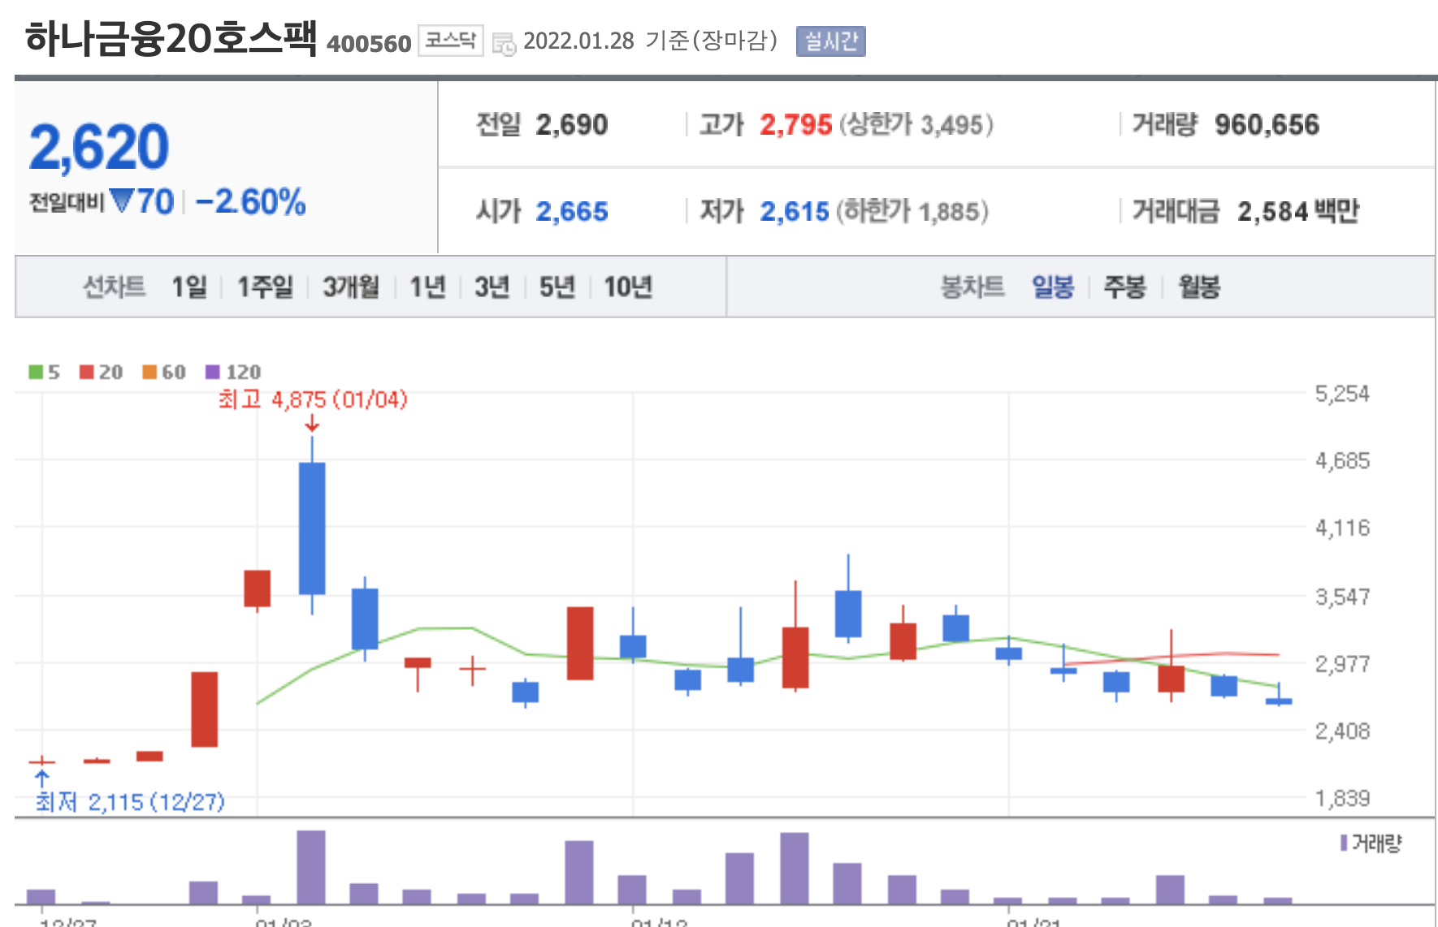Click the 코스닥 market label
The height and width of the screenshot is (927, 1438).
[x=451, y=41]
